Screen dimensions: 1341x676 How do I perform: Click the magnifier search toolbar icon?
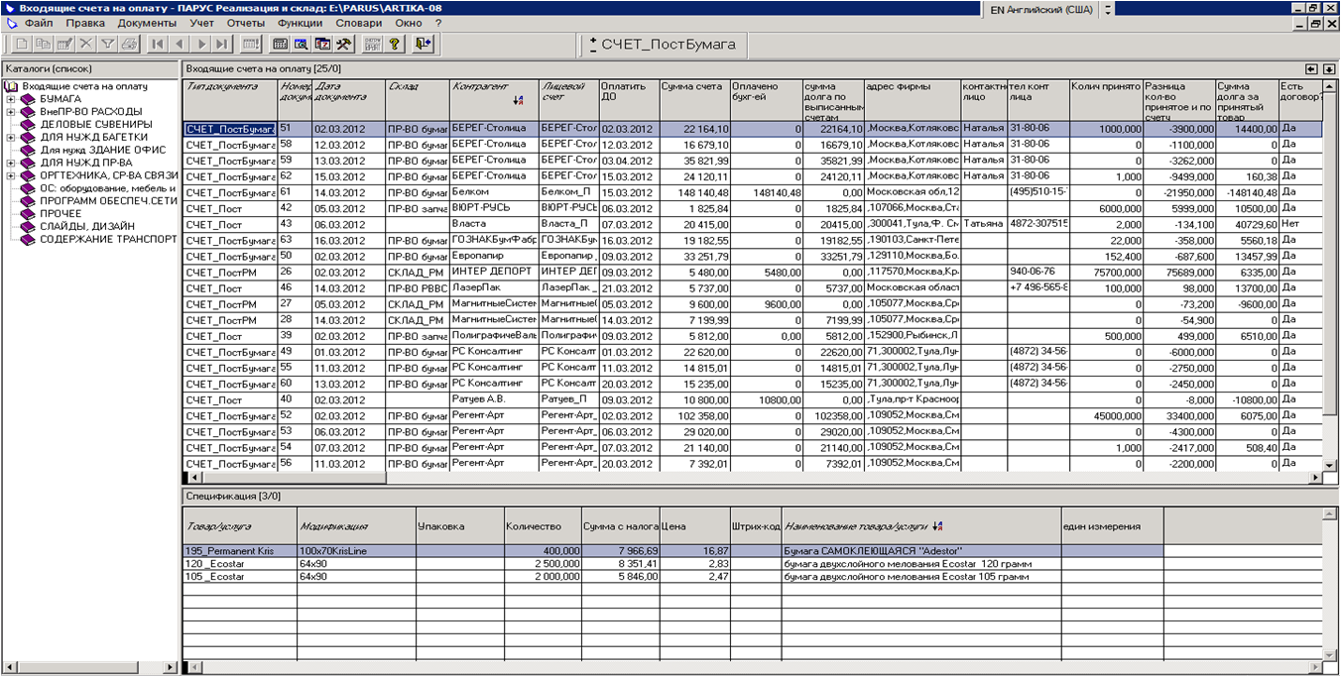tap(302, 44)
